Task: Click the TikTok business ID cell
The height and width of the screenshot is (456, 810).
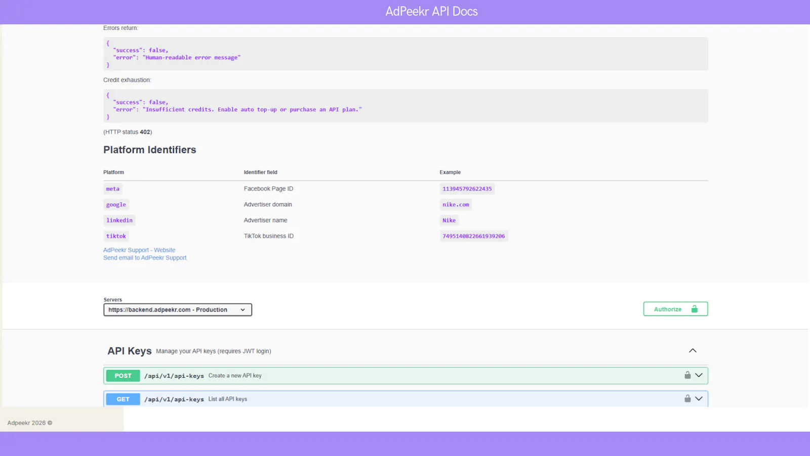Action: [269, 236]
